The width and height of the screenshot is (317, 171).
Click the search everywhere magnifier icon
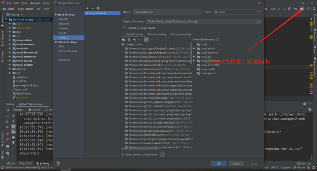314,9
